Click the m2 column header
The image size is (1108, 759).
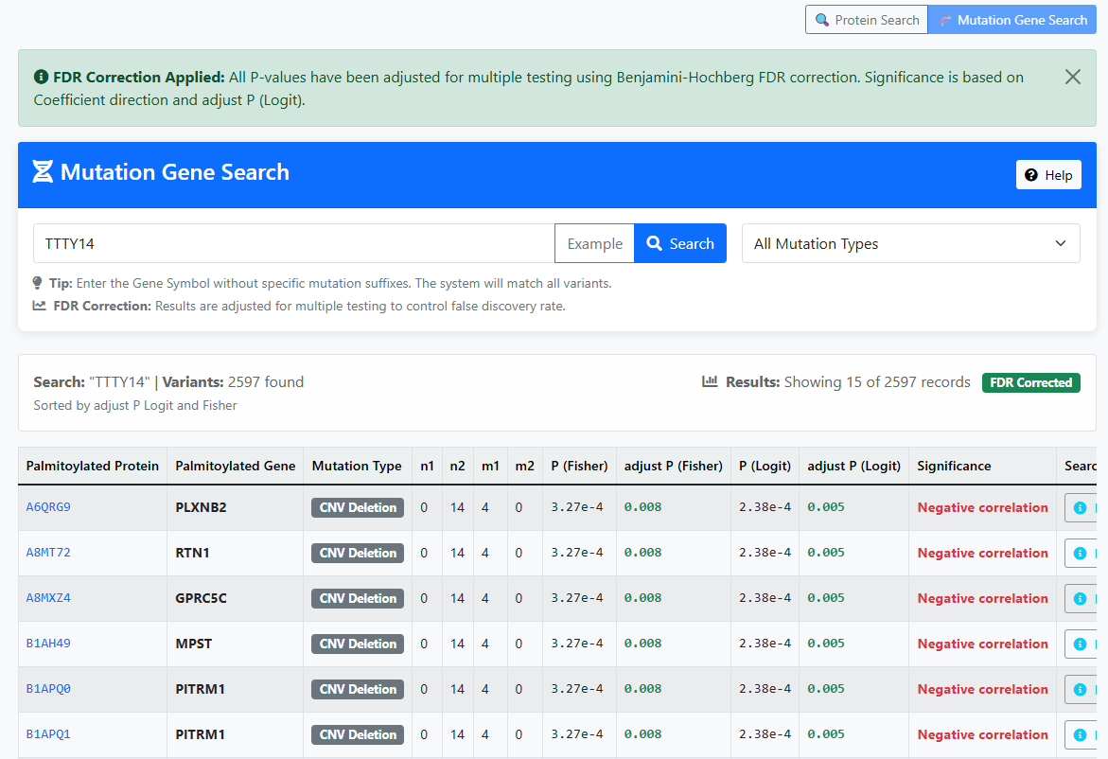[524, 466]
